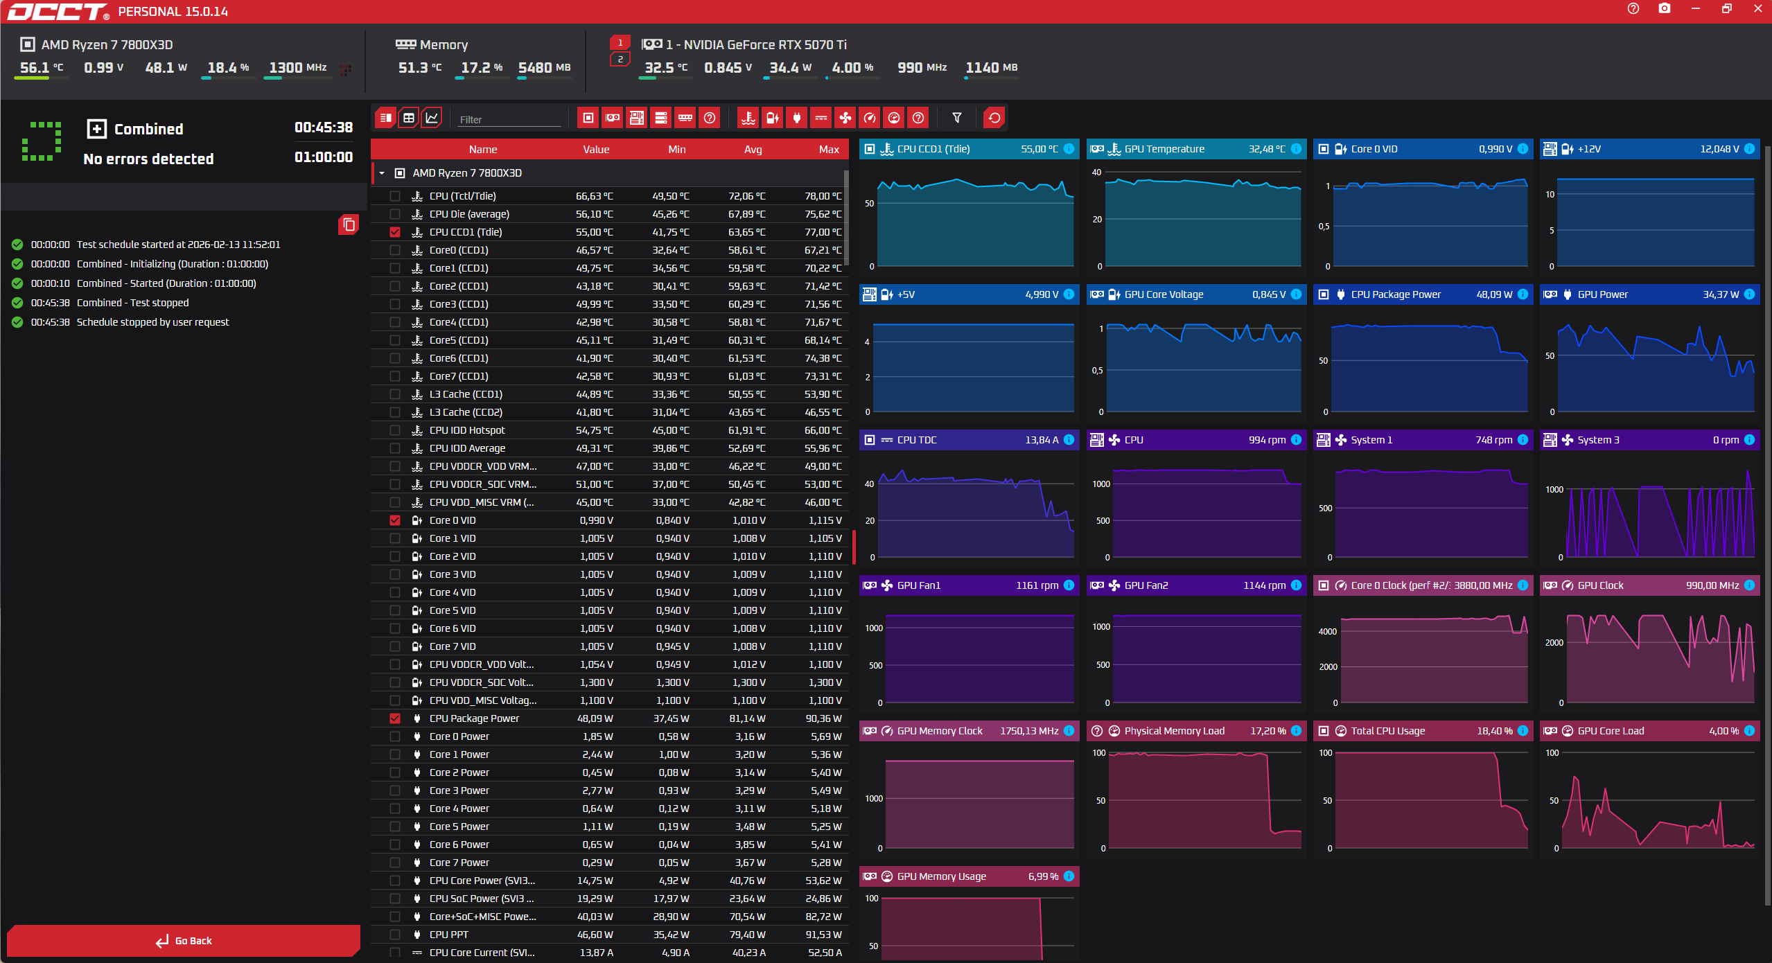This screenshot has width=1772, height=963.
Task: Toggle the temperature sensor filter icon
Action: pyautogui.click(x=748, y=118)
